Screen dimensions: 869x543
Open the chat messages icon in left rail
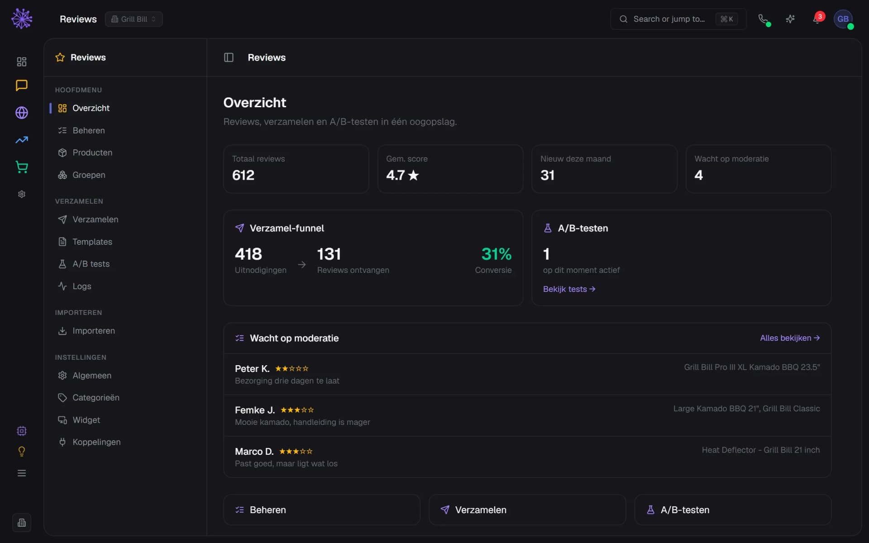[22, 86]
